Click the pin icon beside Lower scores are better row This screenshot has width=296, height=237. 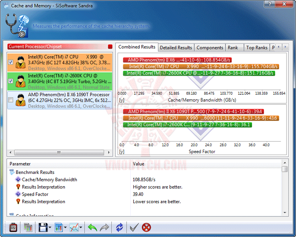[x=18, y=201]
